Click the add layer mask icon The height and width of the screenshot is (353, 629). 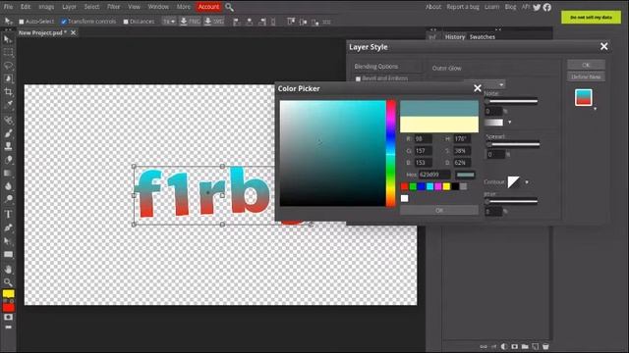(514, 346)
